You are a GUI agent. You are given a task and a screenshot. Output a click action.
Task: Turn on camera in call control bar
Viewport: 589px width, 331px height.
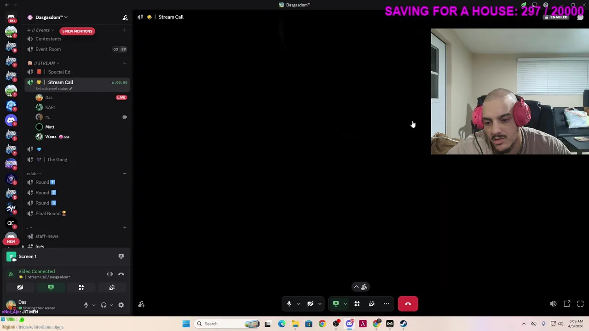click(310, 304)
